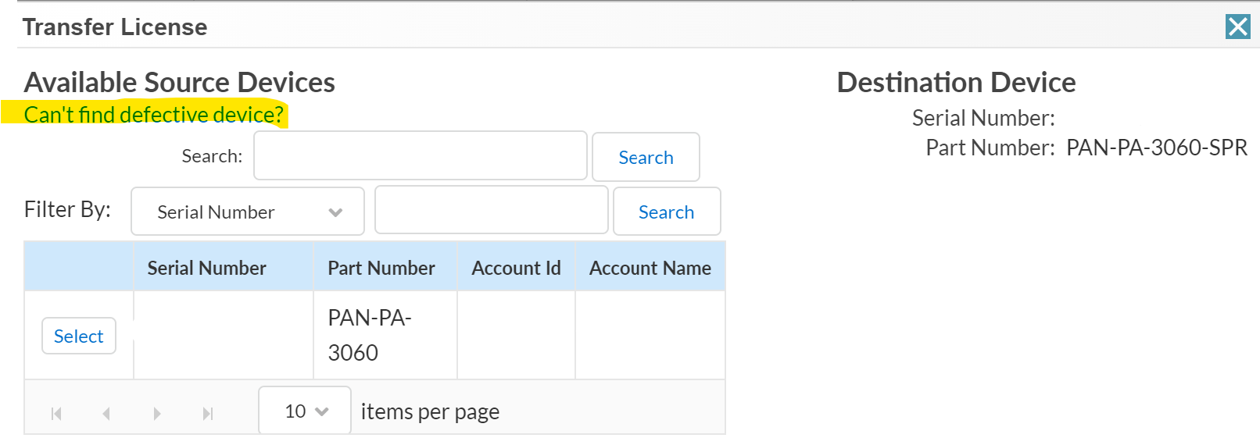Click the PAN-PA-3060 part number cell

[370, 335]
